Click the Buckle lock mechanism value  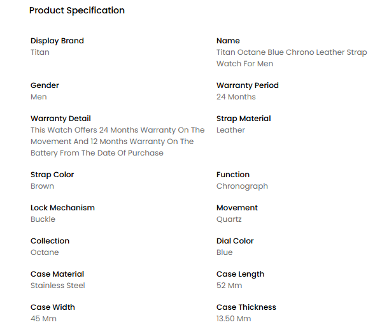point(43,219)
